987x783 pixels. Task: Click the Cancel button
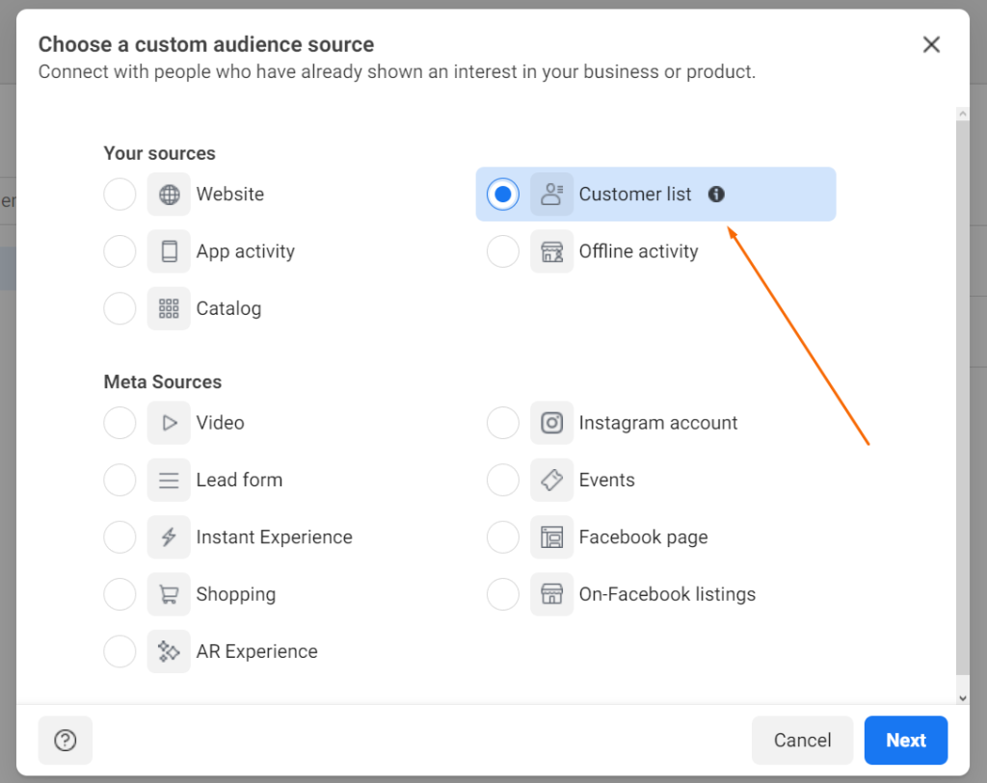point(803,740)
